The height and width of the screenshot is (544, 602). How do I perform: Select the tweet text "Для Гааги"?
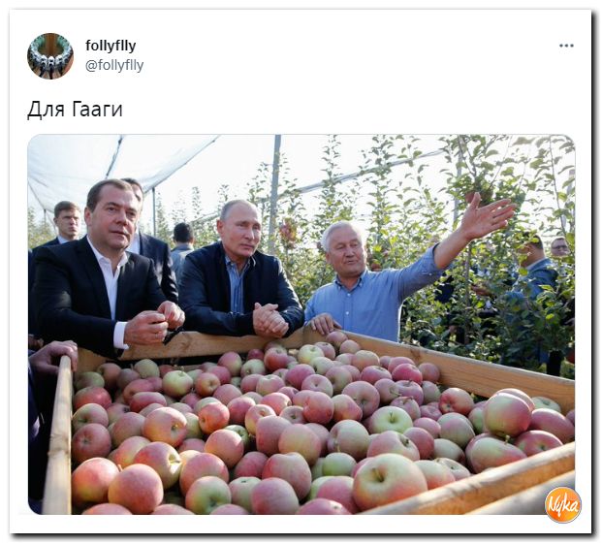pos(76,110)
